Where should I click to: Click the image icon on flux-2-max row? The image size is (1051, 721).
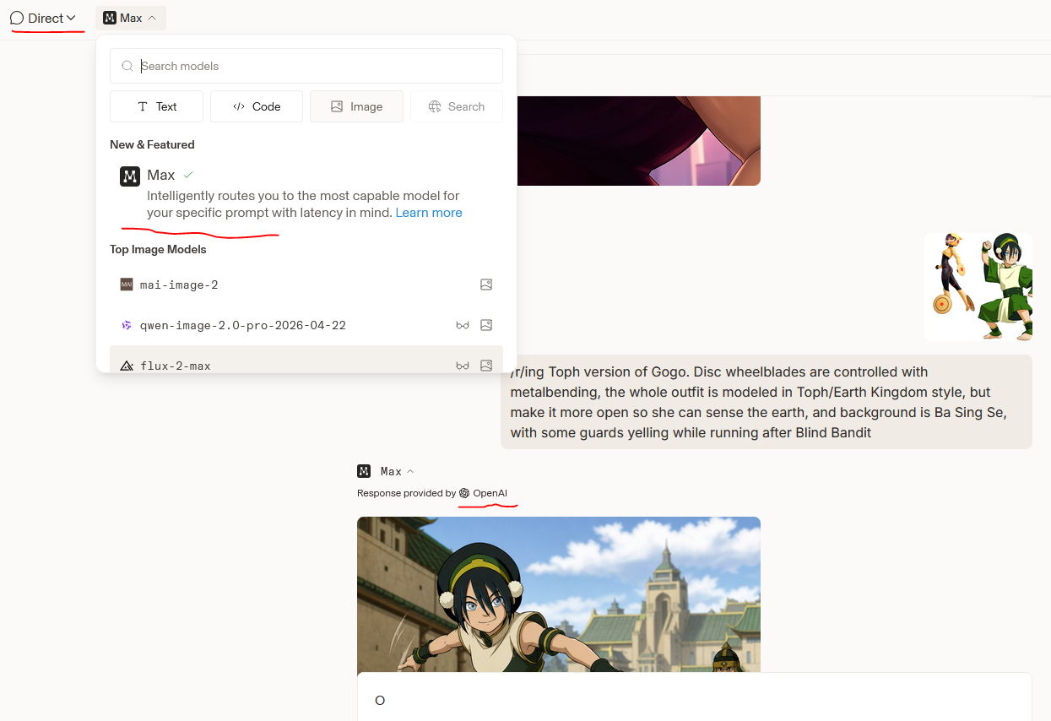click(x=486, y=366)
